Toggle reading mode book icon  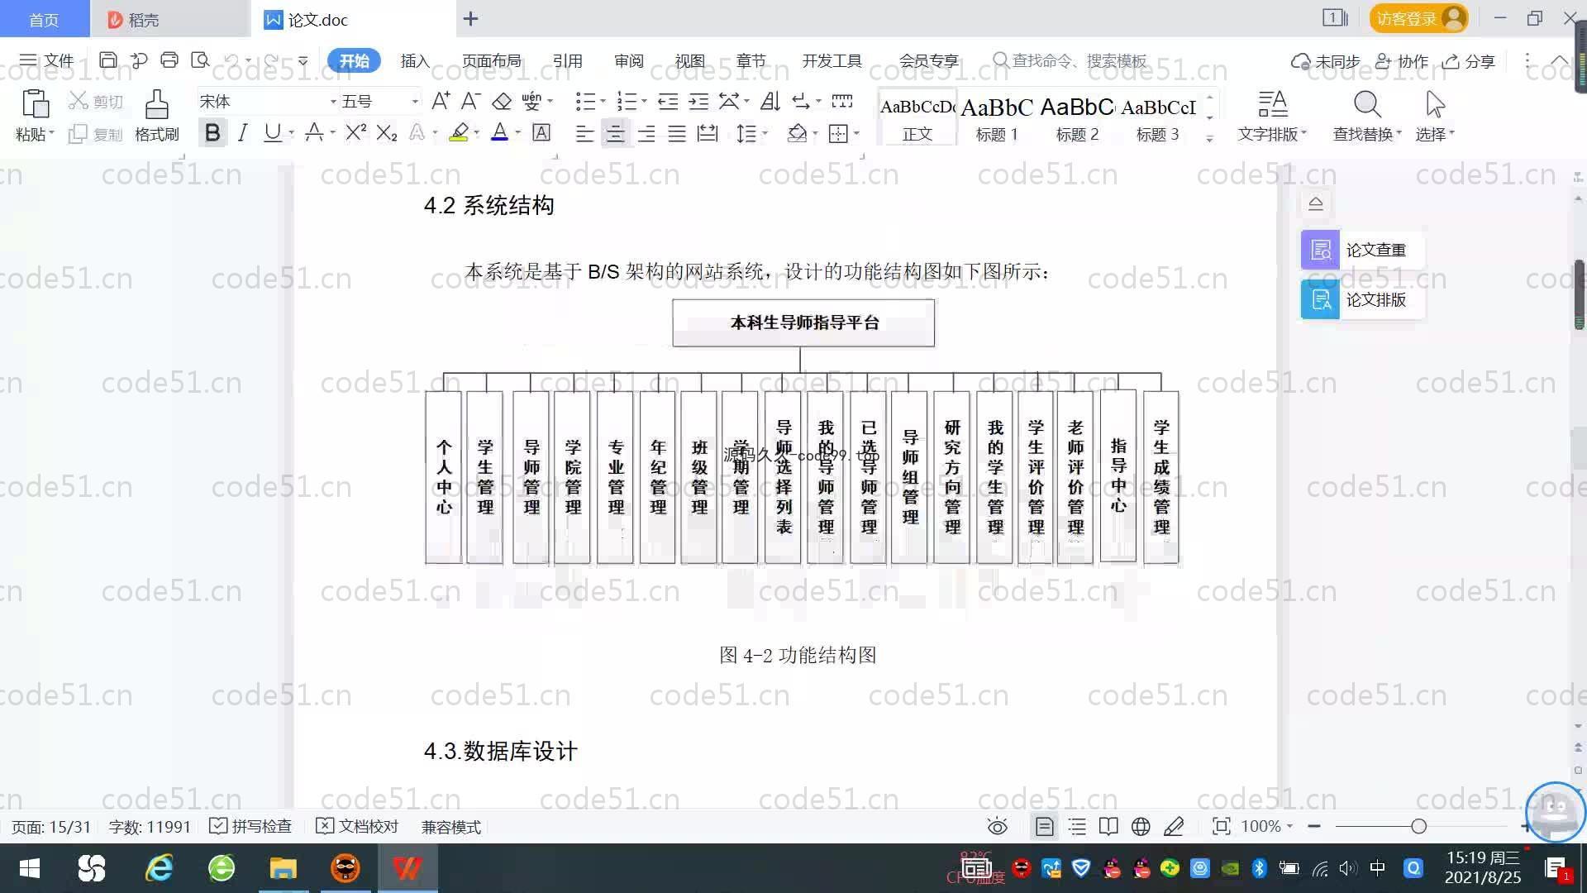point(1108,826)
